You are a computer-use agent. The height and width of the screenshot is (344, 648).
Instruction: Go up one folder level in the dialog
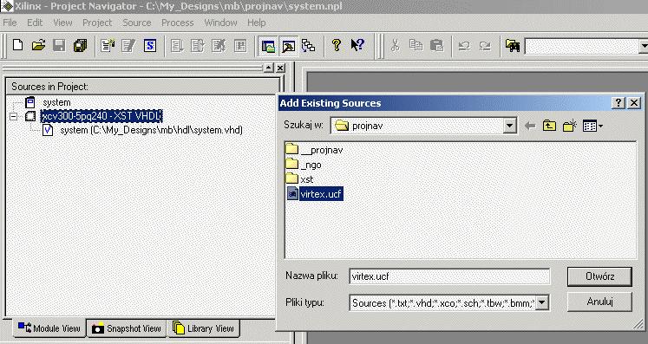(x=549, y=126)
